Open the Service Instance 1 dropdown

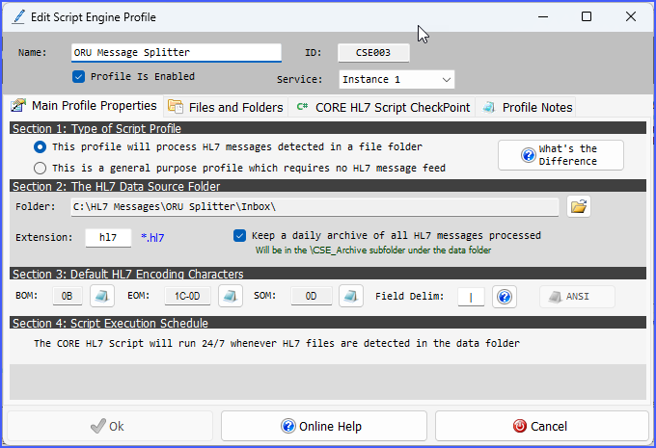pyautogui.click(x=396, y=79)
